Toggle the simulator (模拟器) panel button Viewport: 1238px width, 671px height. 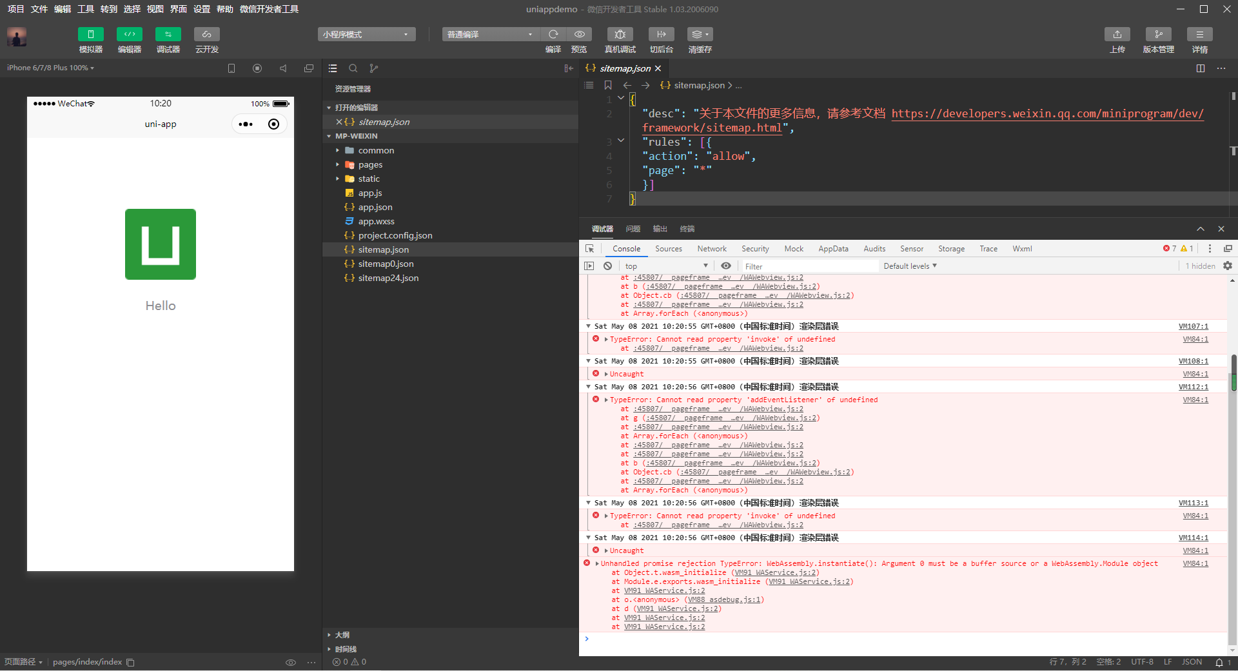click(91, 34)
